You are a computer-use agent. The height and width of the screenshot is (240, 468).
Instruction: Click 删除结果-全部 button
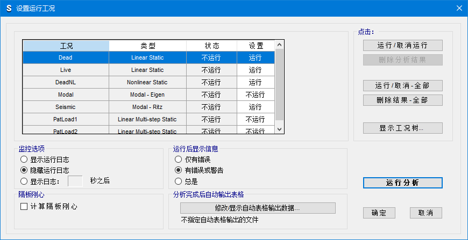[402, 100]
